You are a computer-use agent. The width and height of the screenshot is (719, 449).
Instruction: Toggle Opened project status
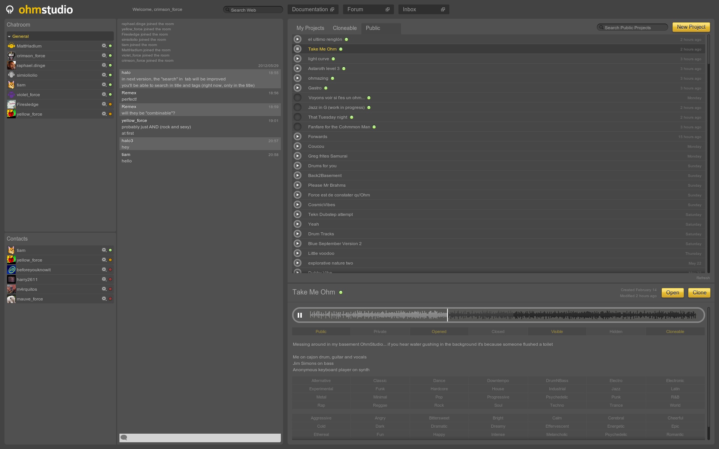[439, 332]
